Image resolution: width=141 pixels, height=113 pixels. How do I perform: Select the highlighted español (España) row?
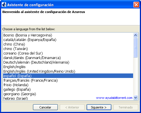(x=68, y=76)
